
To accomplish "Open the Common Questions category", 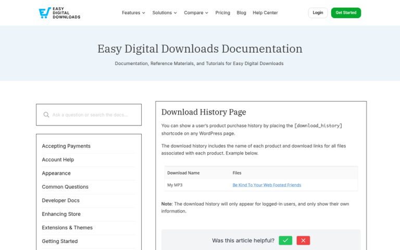I will pyautogui.click(x=65, y=187).
